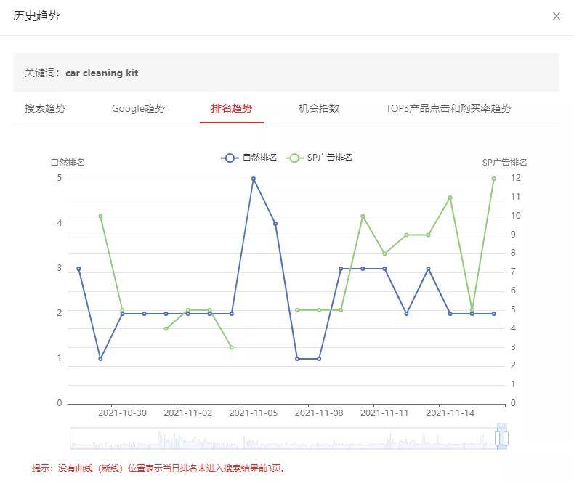Click the x-axis label 2021-11-05
The width and height of the screenshot is (574, 483).
click(254, 413)
